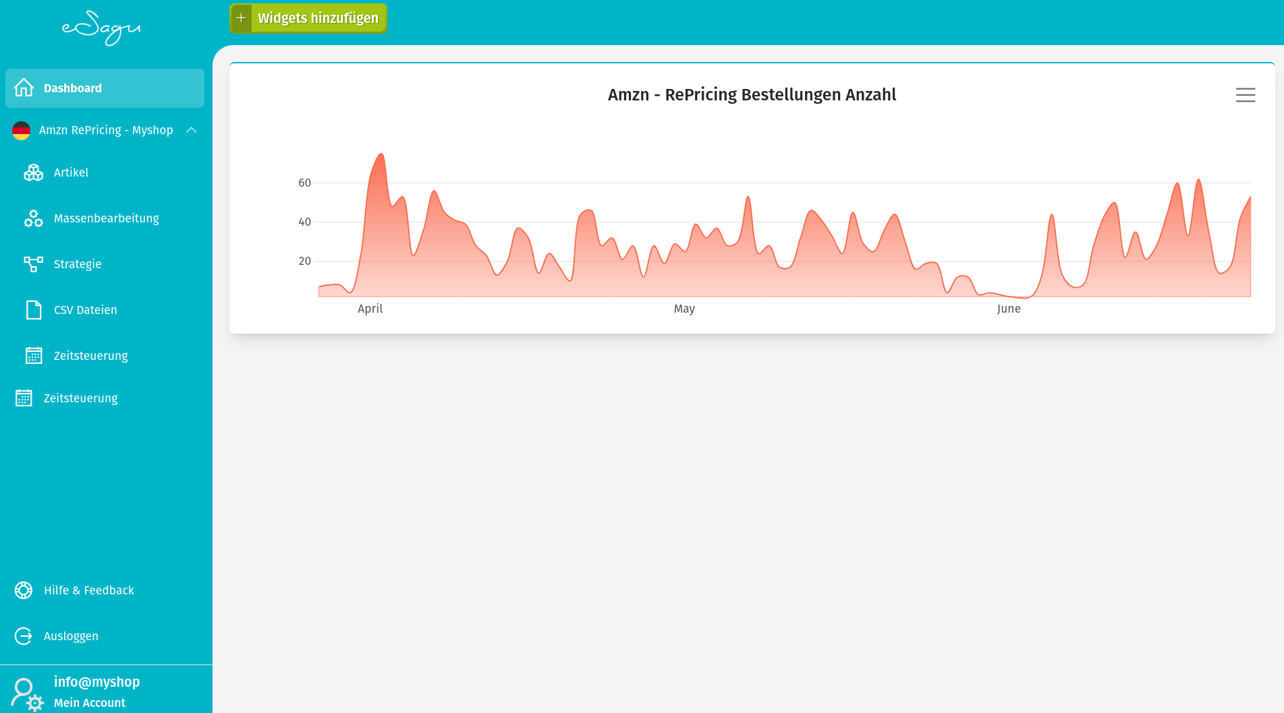Screen dimensions: 1284x713
Task: Click the Strategie flowchart icon
Action: pos(34,264)
